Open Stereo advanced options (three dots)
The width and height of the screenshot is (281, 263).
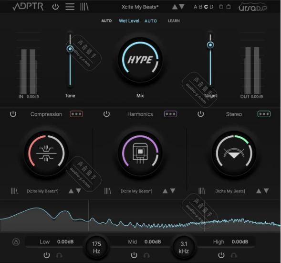[264, 114]
